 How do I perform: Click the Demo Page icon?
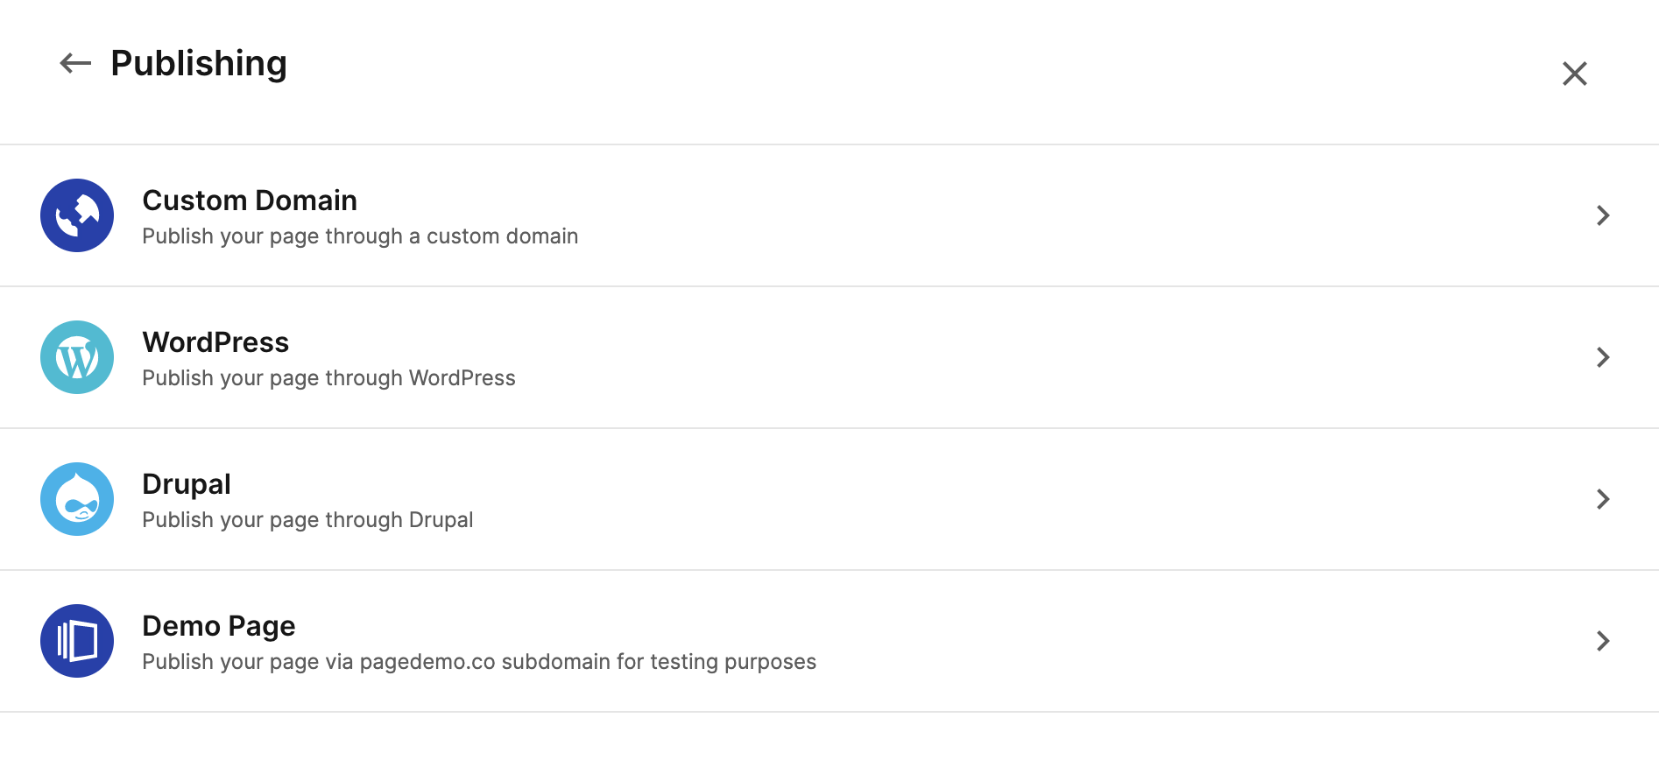[x=77, y=641]
